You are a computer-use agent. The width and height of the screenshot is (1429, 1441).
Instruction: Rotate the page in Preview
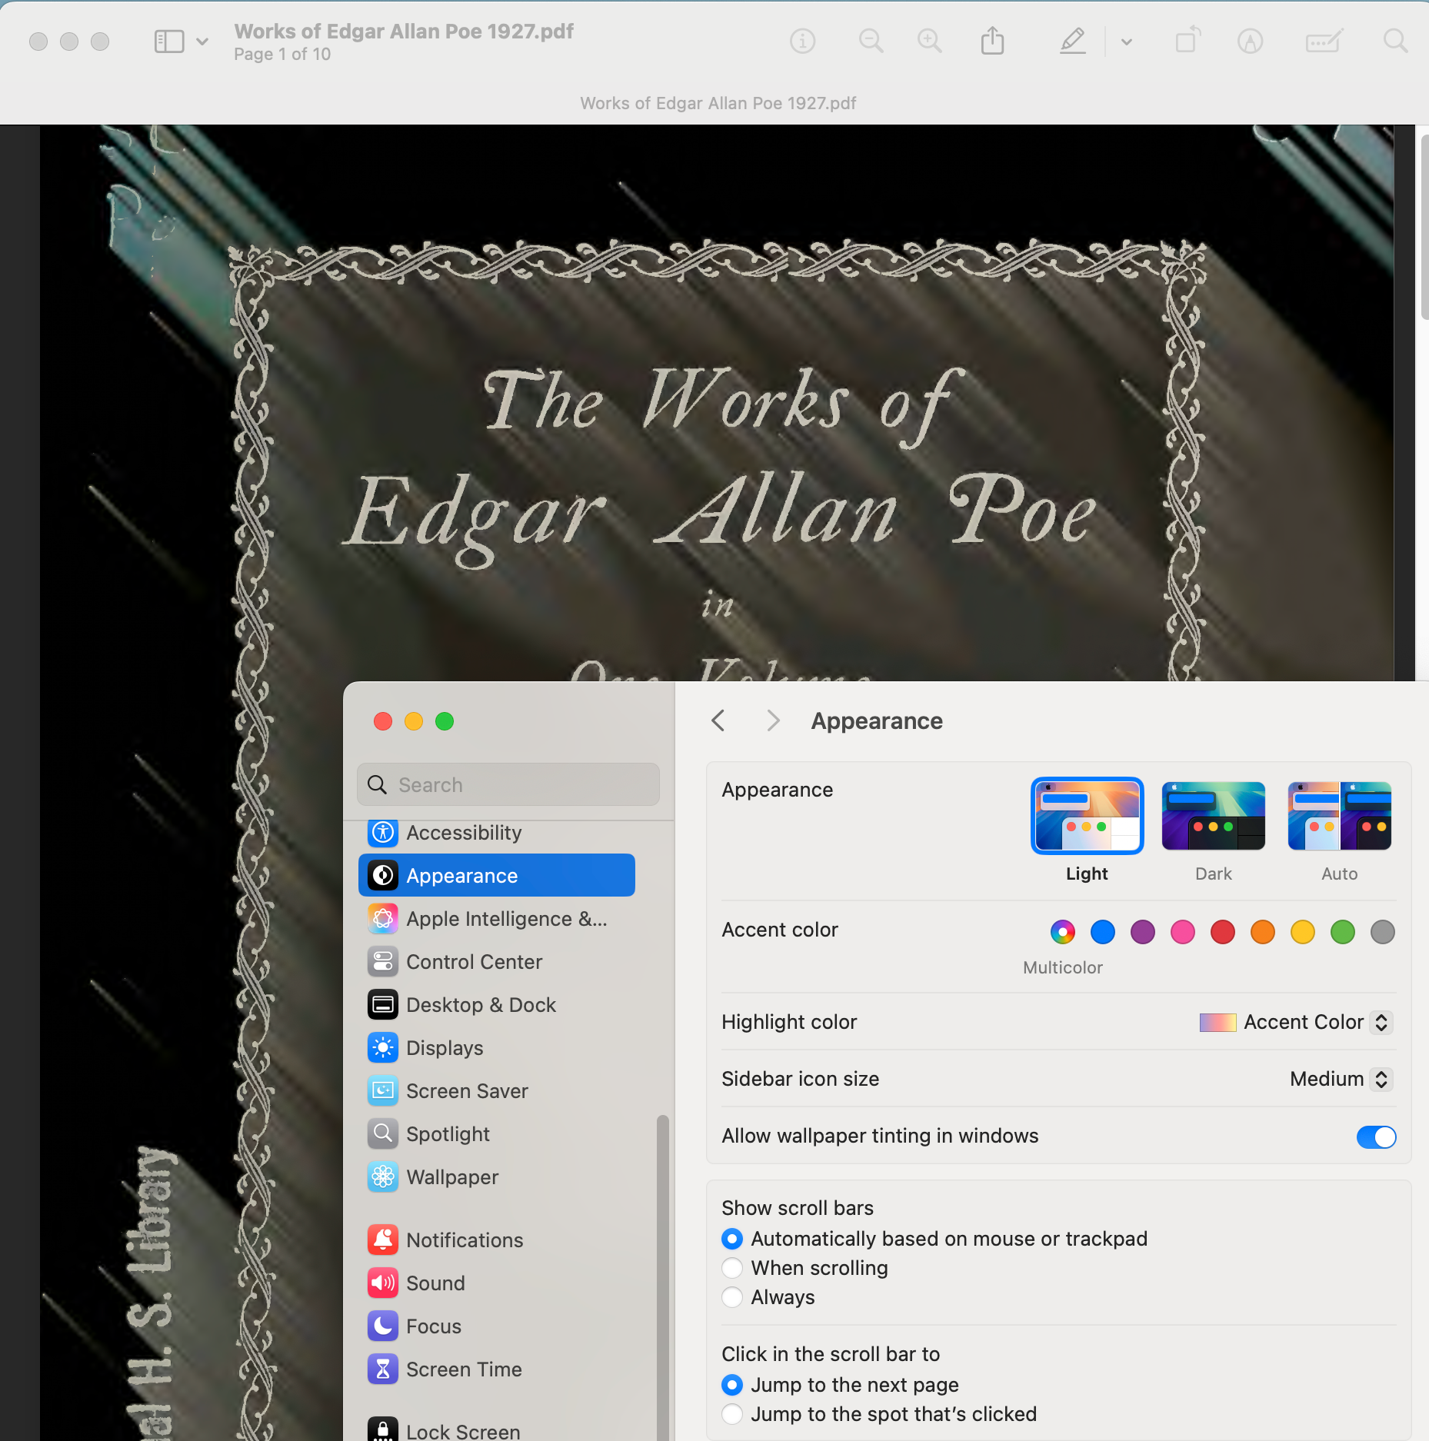pyautogui.click(x=1188, y=40)
